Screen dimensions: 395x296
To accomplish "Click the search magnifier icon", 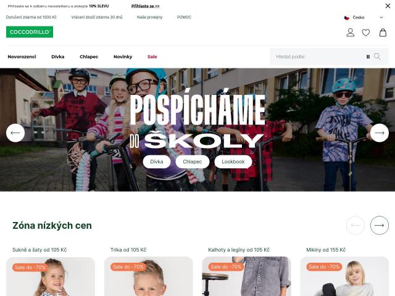I will pos(377,56).
